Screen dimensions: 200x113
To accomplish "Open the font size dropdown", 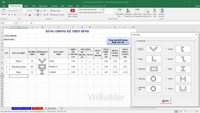I will (x=26, y=11).
